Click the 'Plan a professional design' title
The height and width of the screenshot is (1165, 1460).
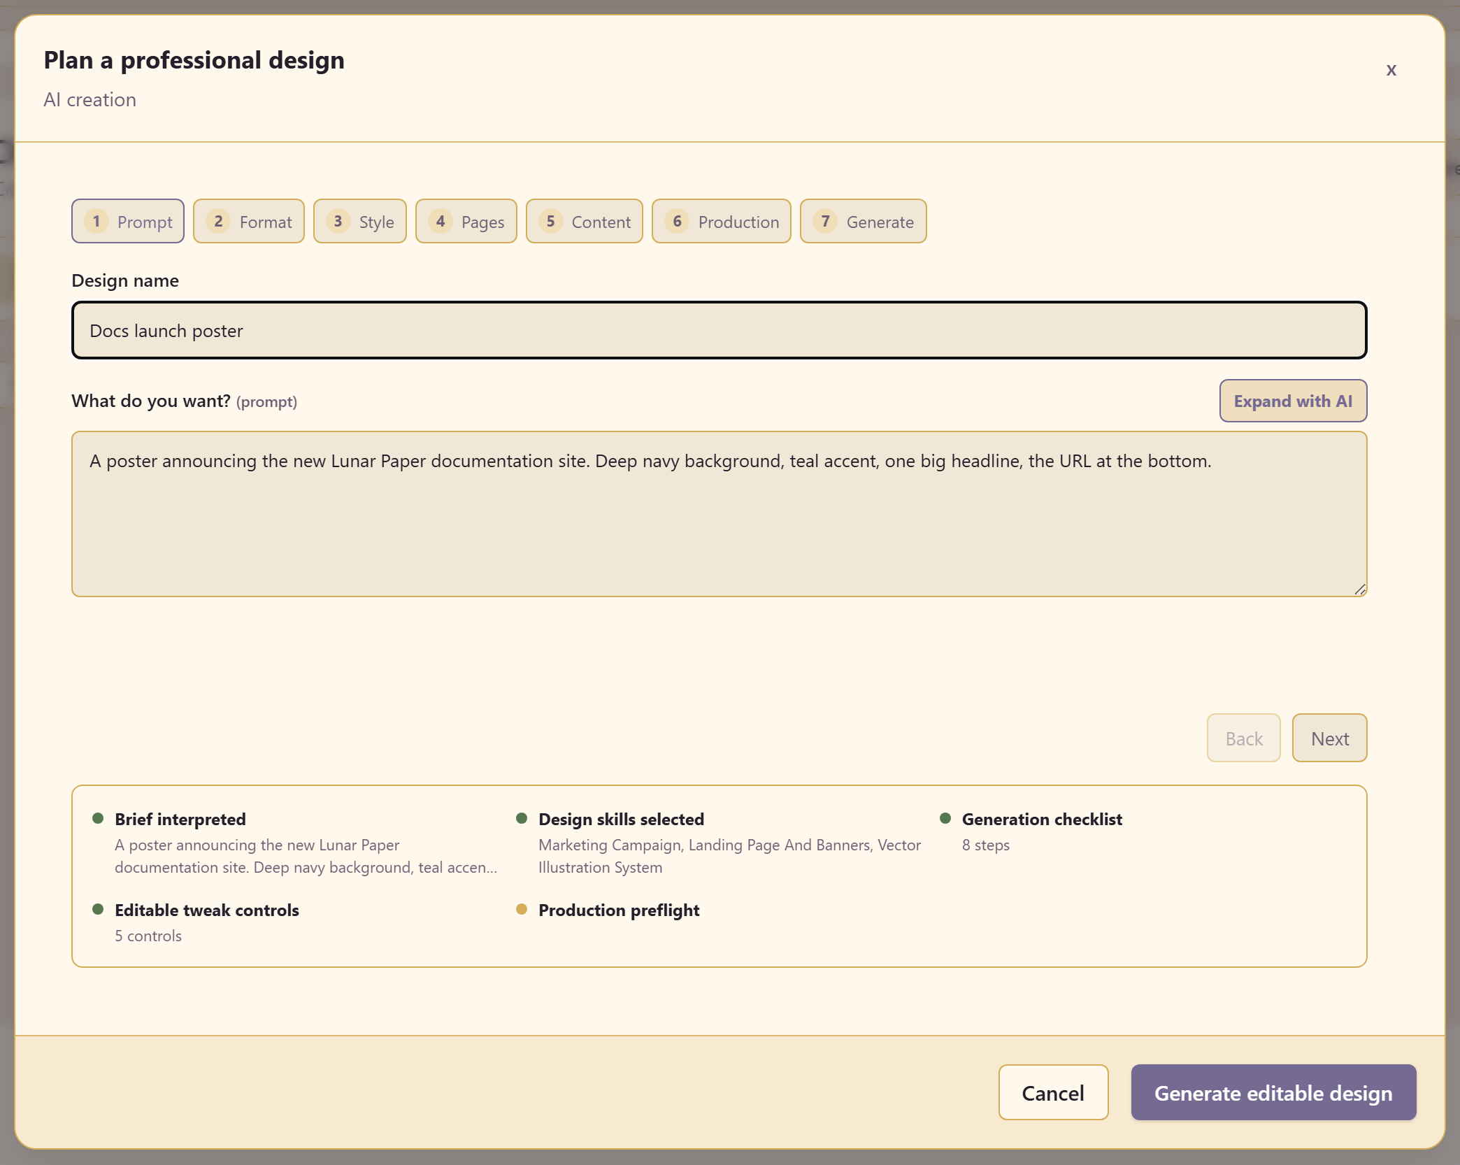click(194, 60)
